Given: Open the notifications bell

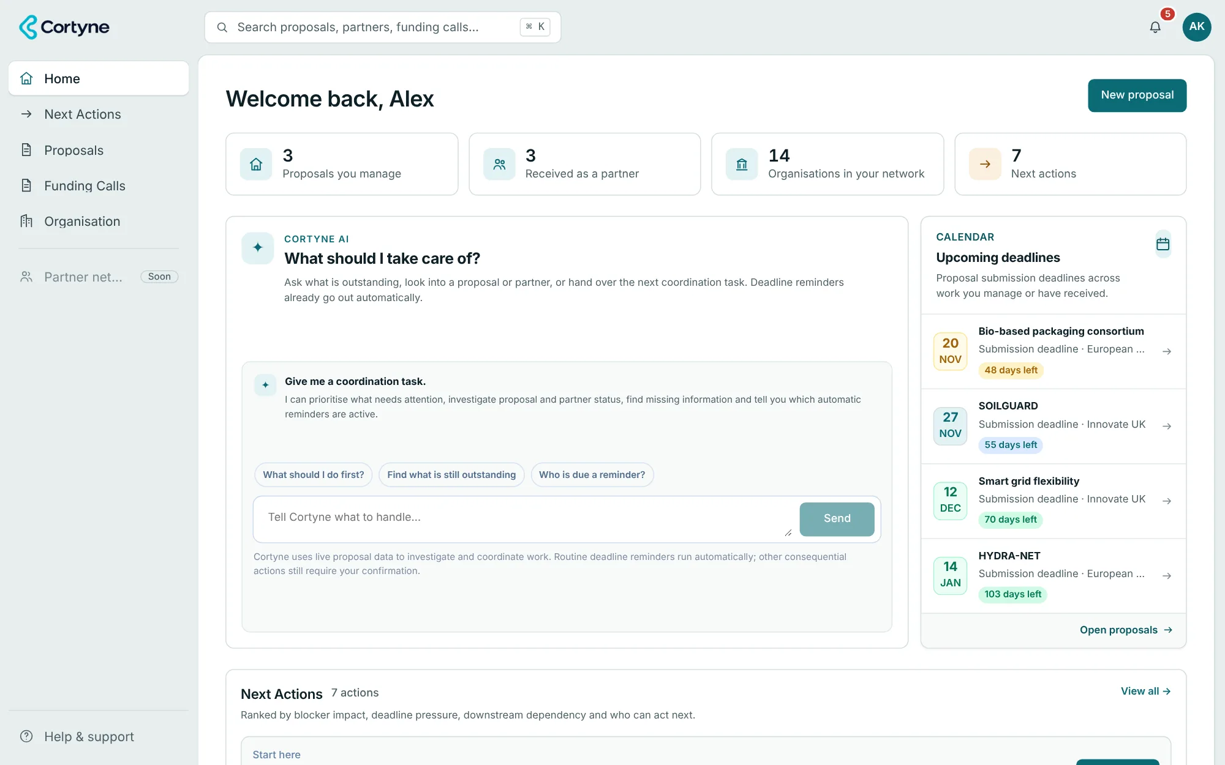Looking at the screenshot, I should (1155, 27).
